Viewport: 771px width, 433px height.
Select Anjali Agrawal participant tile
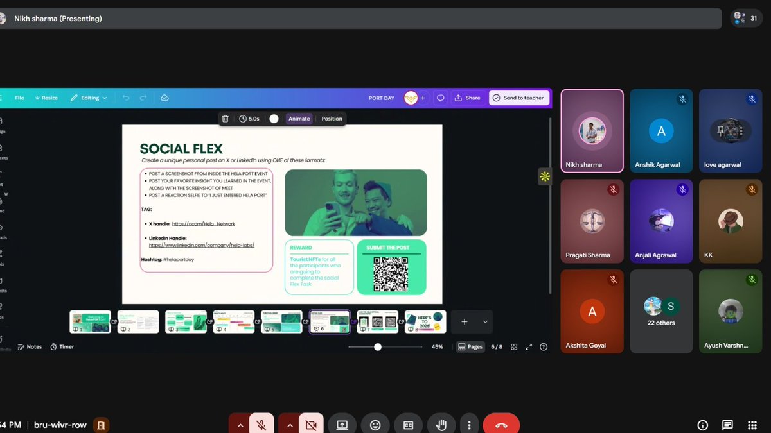[x=661, y=221]
